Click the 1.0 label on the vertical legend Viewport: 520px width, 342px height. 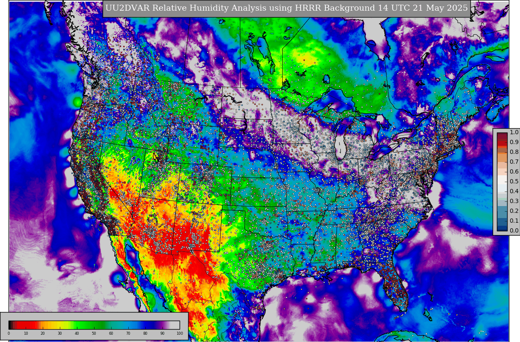tap(514, 132)
